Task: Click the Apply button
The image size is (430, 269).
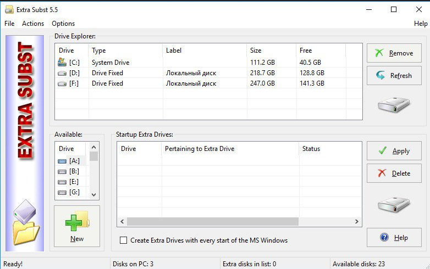Action: coord(394,151)
